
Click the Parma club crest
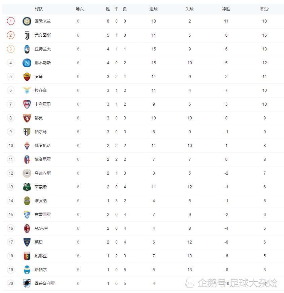coord(27,132)
